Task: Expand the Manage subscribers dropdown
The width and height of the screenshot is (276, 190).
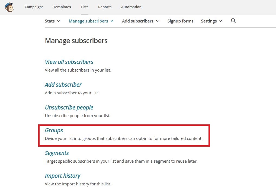Action: coord(91,21)
